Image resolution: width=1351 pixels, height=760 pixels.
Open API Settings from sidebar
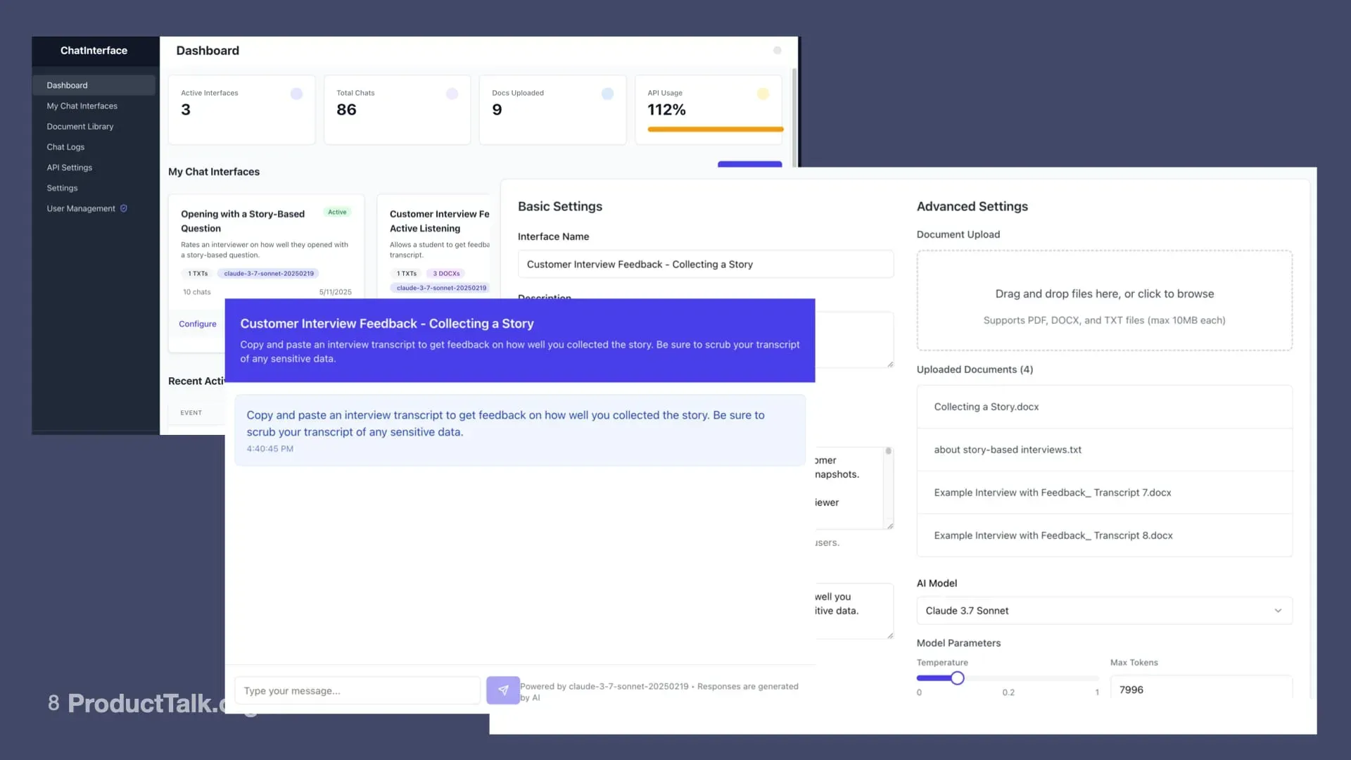click(69, 167)
